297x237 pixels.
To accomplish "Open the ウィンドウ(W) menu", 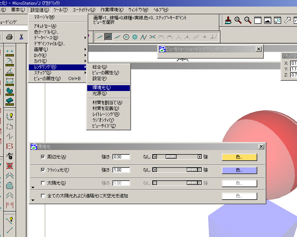I will (x=138, y=10).
